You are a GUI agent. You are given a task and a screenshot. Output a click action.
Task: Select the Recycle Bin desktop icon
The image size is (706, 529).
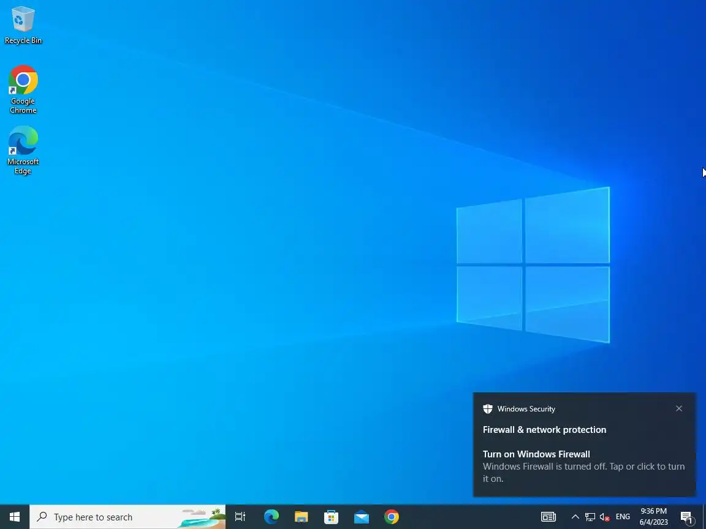click(x=23, y=26)
